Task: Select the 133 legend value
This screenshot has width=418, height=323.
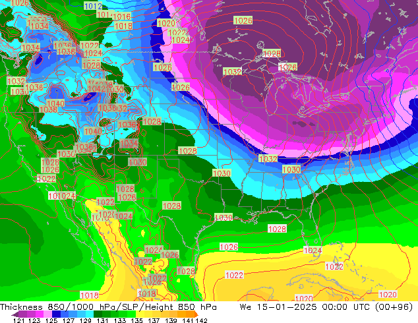Action: point(120,320)
